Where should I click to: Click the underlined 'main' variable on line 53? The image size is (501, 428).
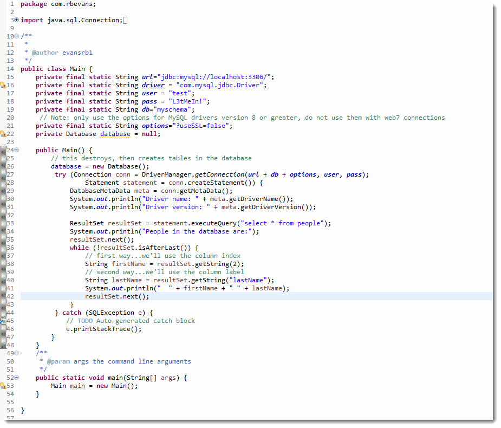[77, 386]
